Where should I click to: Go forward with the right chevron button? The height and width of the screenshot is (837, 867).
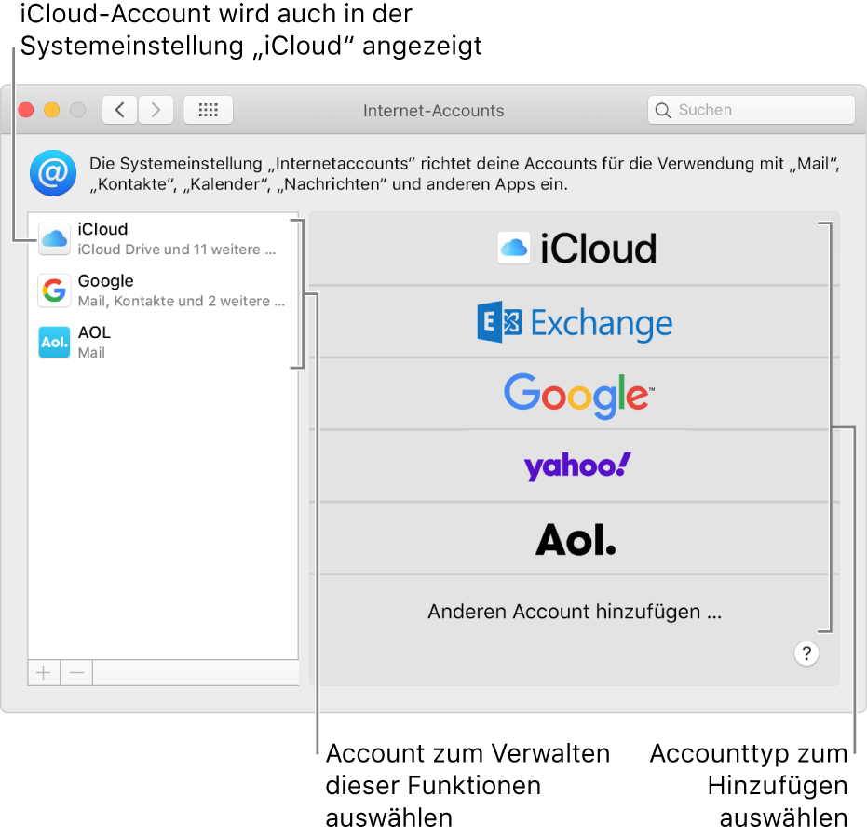pos(156,110)
